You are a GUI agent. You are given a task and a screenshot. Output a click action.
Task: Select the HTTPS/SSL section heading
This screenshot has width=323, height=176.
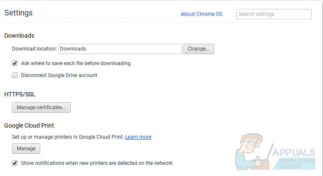tap(20, 94)
